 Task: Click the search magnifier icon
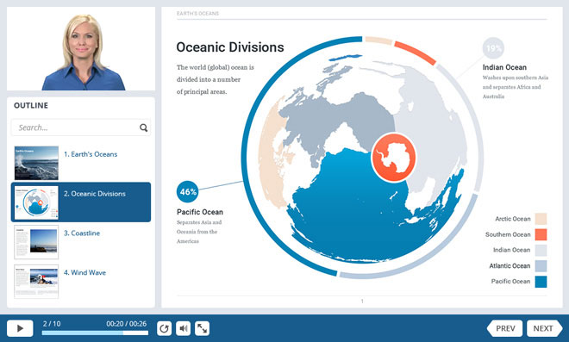144,127
